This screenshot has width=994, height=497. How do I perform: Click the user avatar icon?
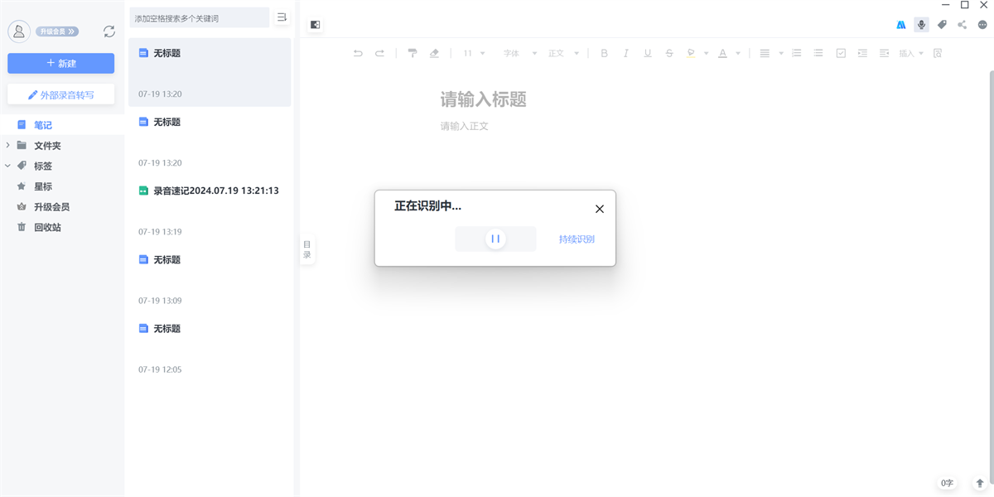(19, 31)
